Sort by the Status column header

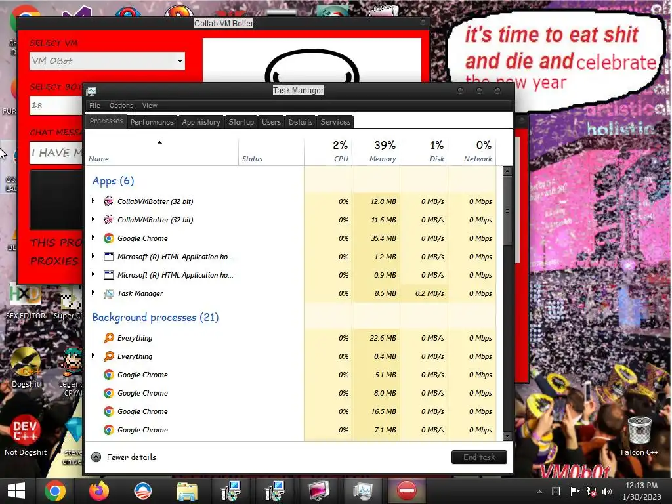click(271, 152)
